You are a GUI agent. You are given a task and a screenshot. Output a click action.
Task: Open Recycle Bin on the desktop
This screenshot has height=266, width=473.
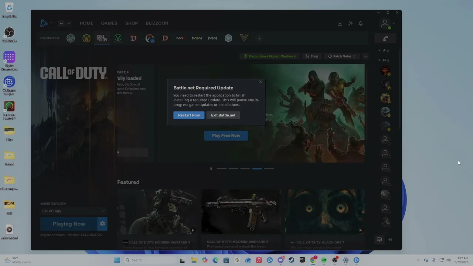(x=9, y=10)
